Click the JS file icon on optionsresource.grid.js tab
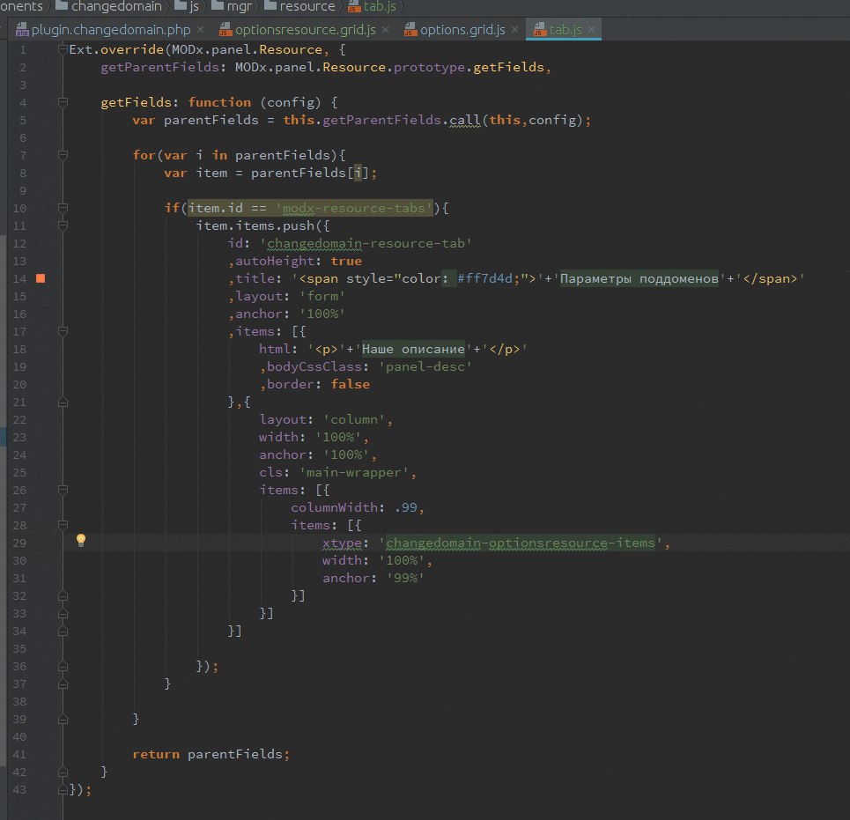 [x=225, y=30]
